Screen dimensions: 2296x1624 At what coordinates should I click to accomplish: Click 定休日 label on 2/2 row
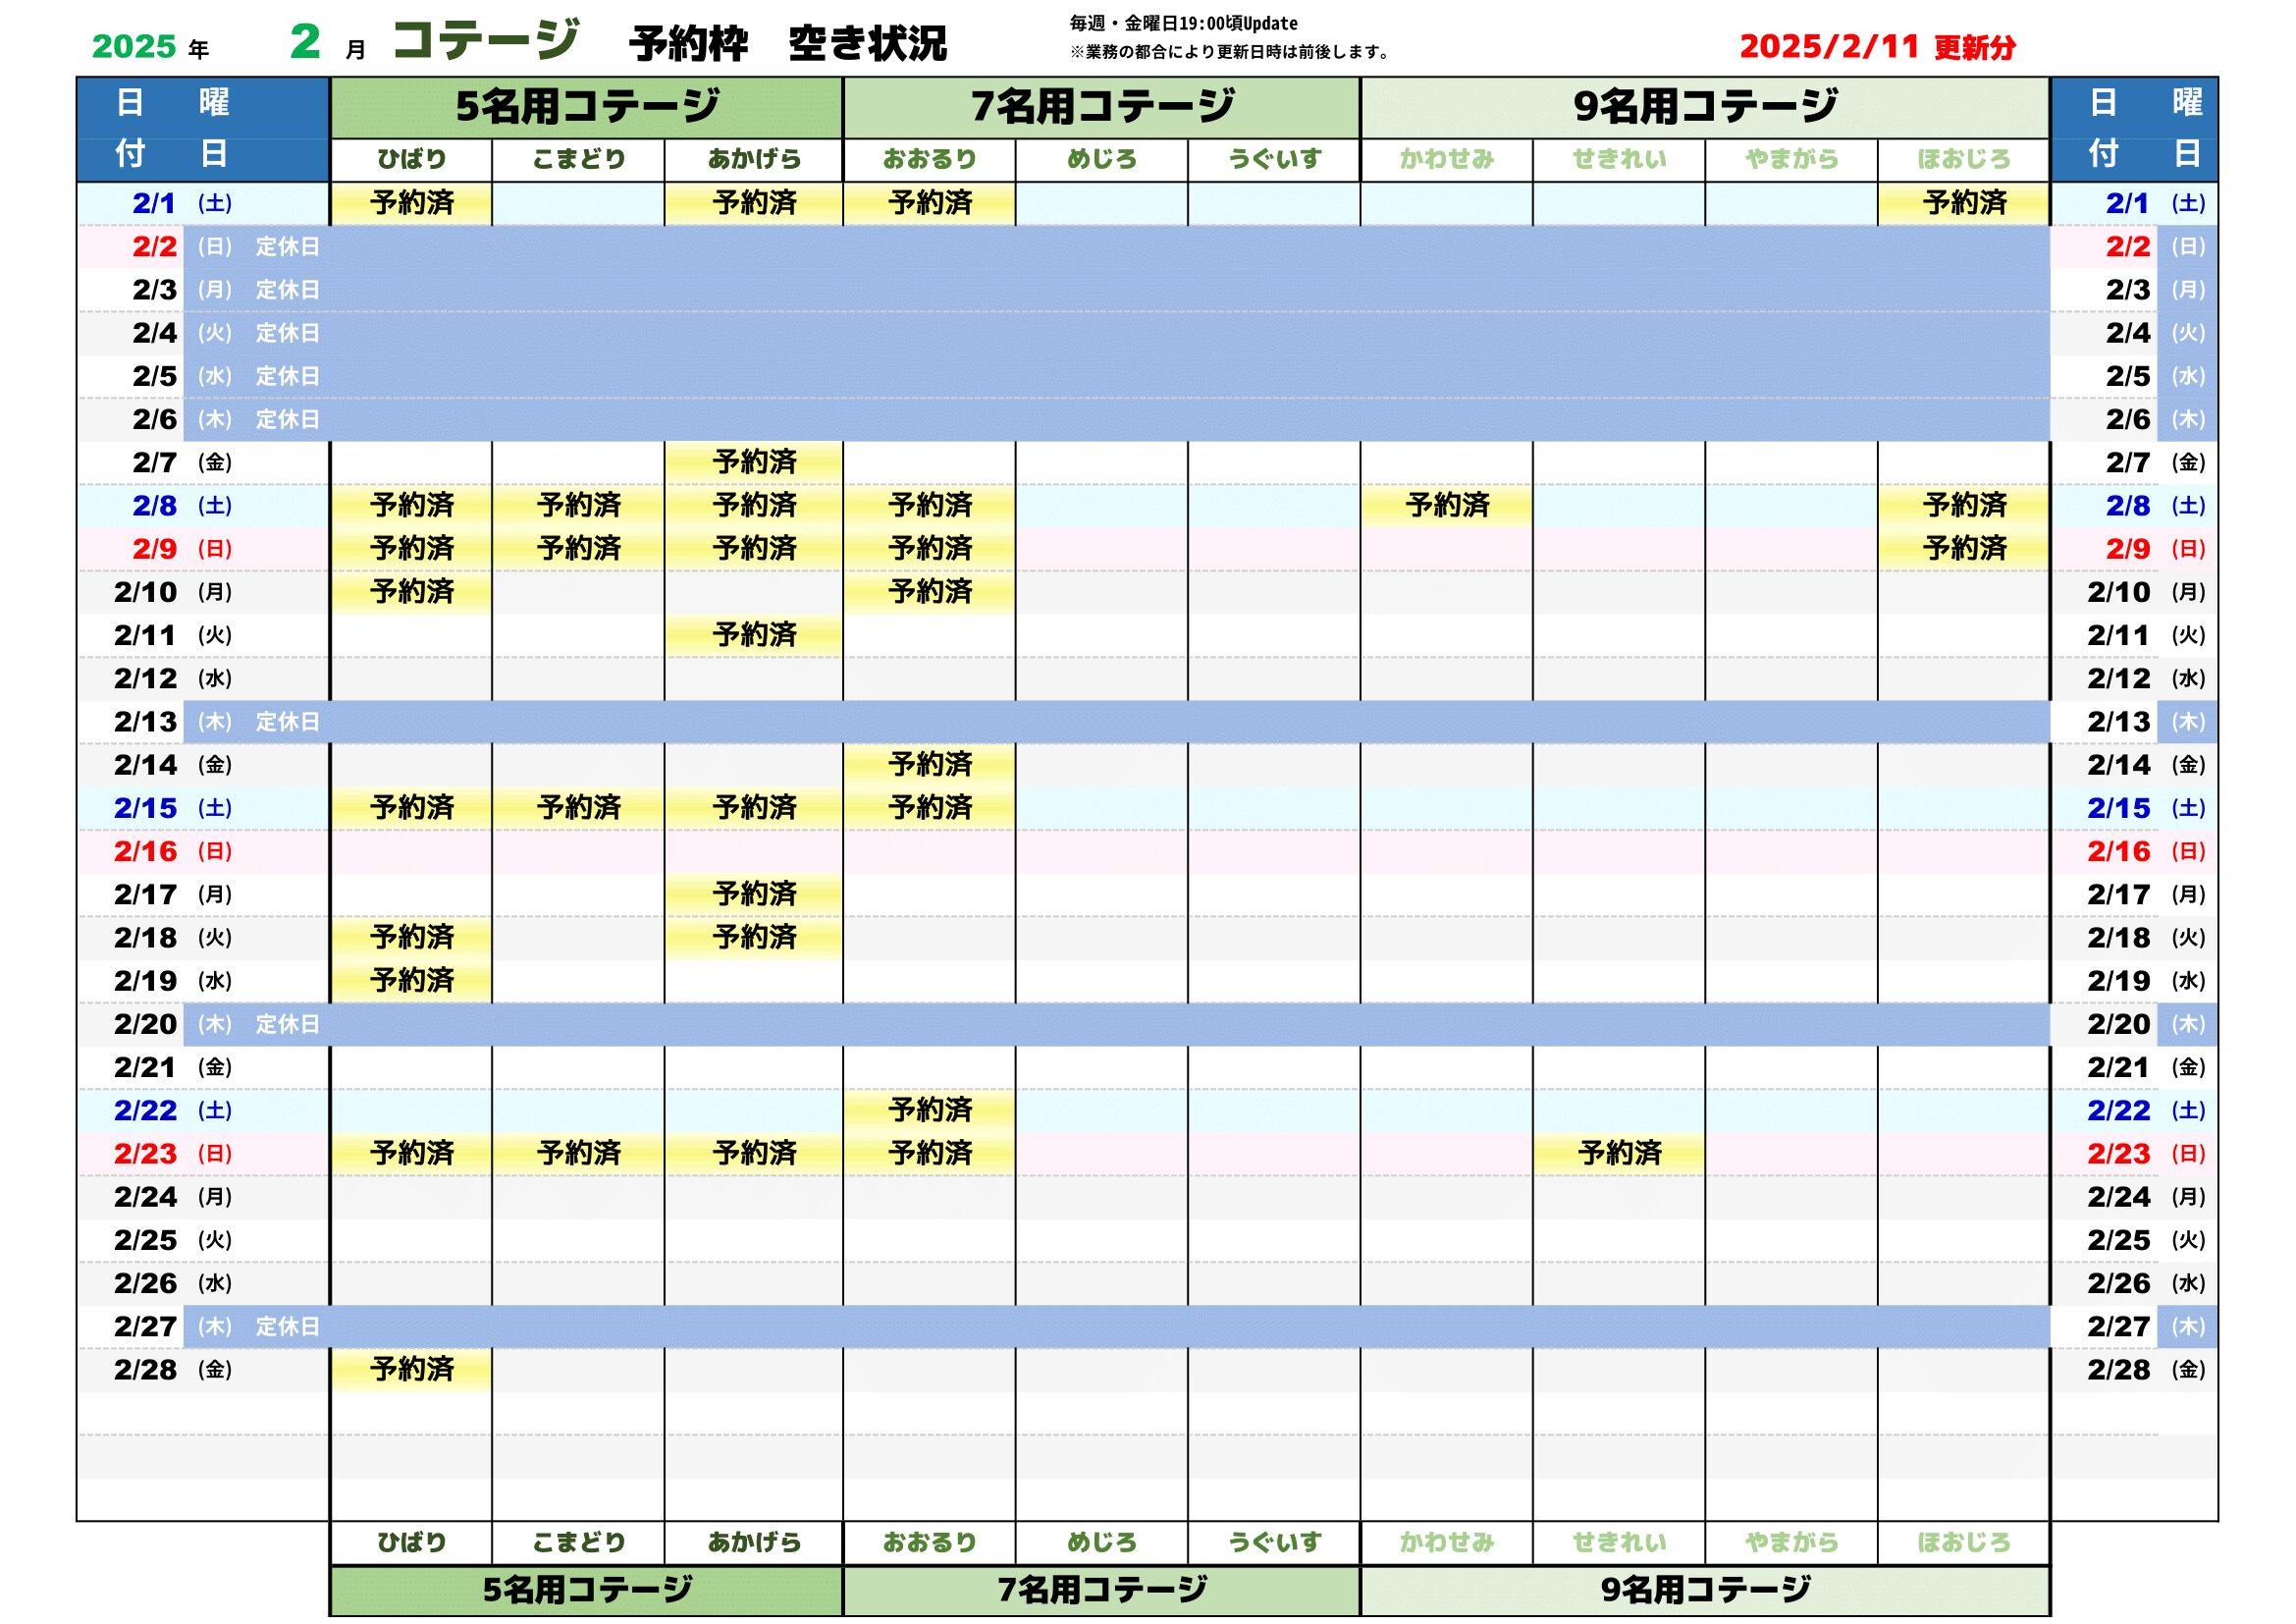(287, 247)
